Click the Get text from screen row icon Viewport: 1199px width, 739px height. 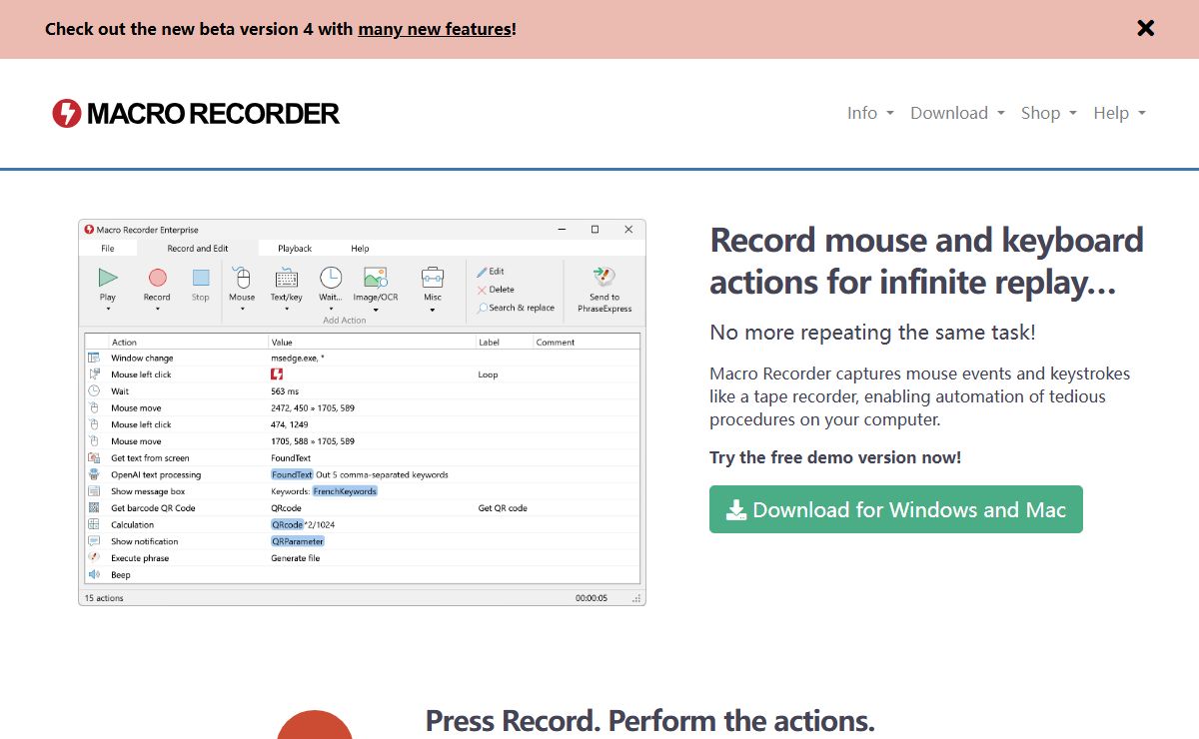pos(94,457)
